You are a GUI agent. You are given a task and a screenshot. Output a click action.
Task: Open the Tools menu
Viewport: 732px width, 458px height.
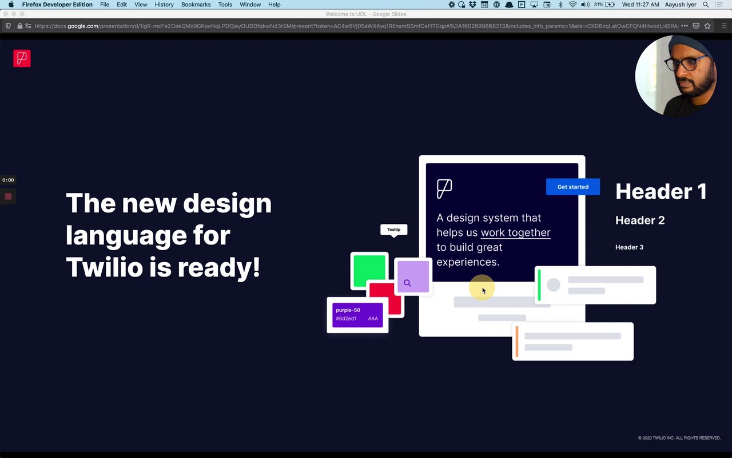(225, 5)
